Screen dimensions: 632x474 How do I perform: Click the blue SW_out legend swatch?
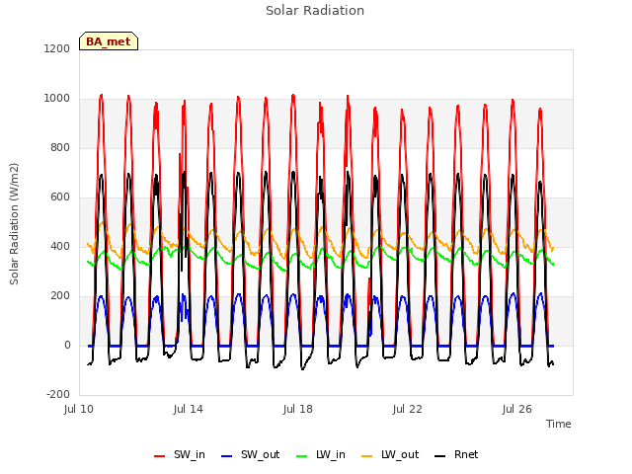(x=227, y=456)
